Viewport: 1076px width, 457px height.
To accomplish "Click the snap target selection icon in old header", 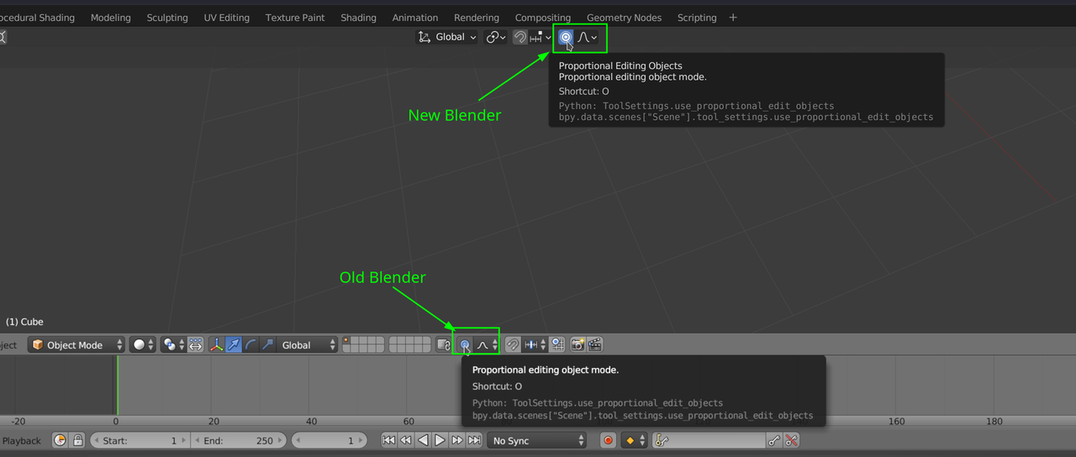I will coord(557,345).
